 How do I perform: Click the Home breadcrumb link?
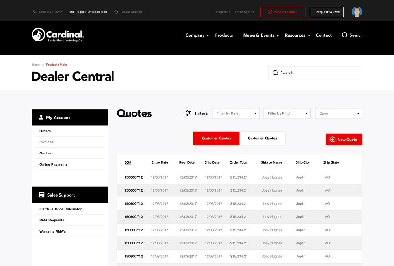coord(36,65)
